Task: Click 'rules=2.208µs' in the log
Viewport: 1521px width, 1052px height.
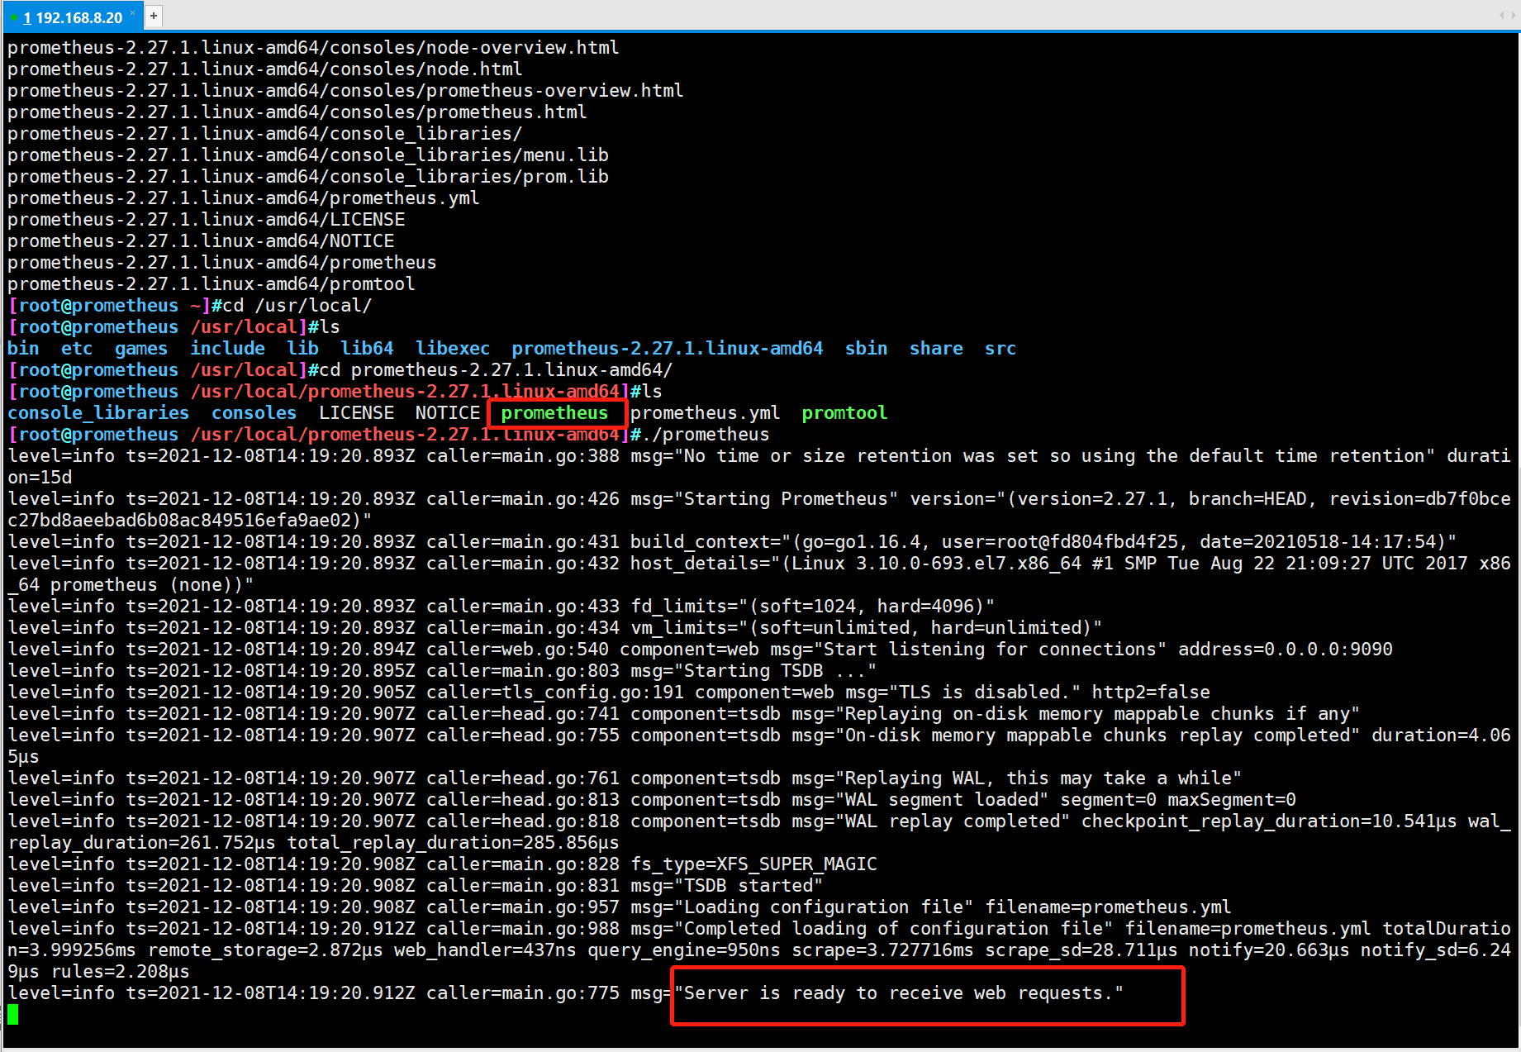Action: tap(120, 971)
